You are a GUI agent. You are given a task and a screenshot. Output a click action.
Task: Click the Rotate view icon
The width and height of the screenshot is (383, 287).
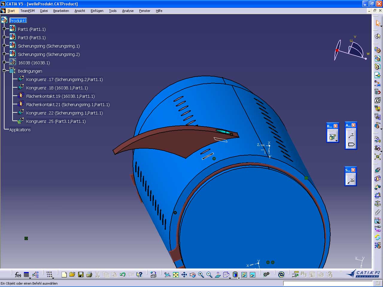[192, 274]
